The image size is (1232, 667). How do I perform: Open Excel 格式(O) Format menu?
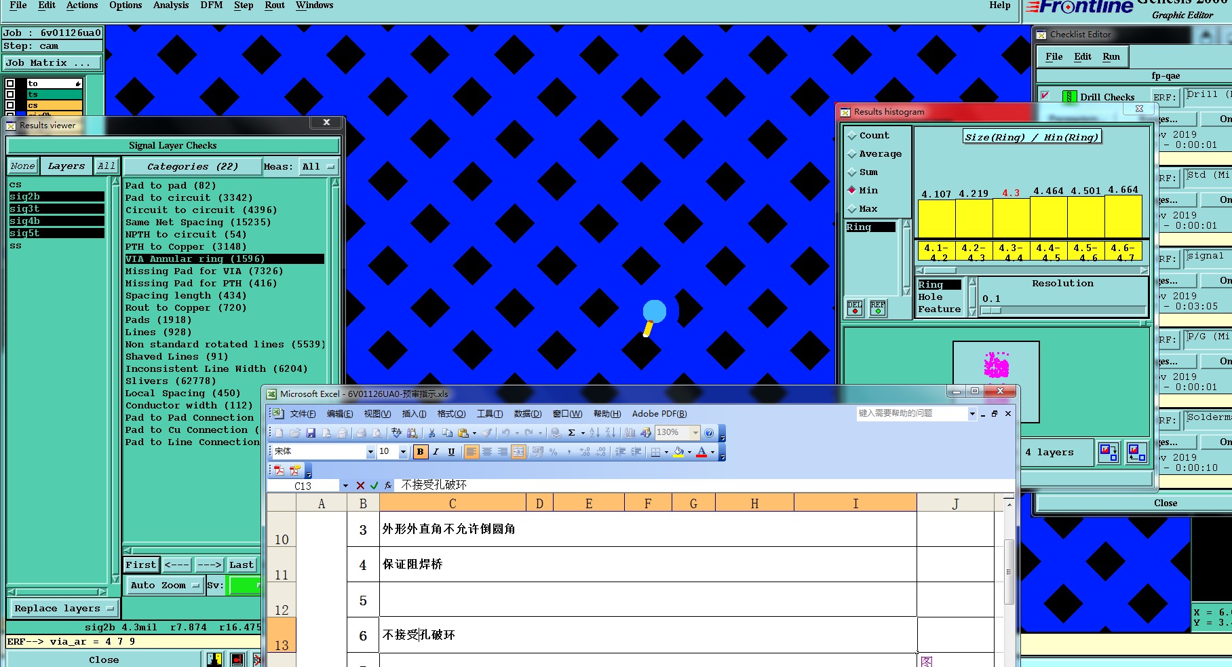point(451,414)
